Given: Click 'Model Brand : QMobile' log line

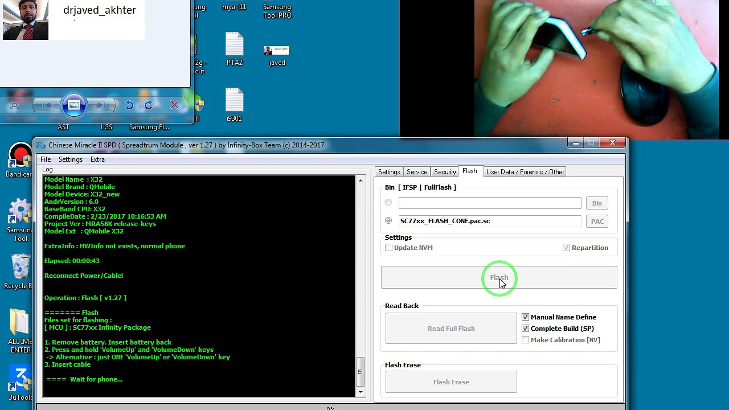Looking at the screenshot, I should [x=80, y=187].
